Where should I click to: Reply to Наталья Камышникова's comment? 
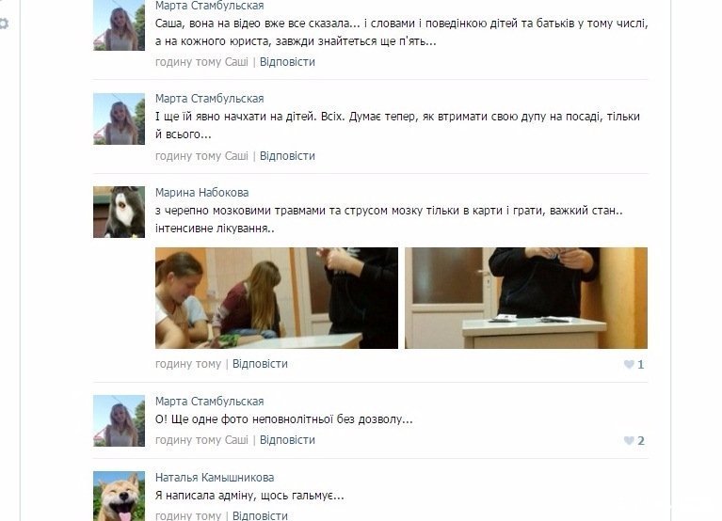click(260, 515)
